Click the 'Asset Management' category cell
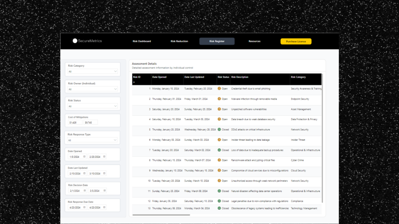Screen dimensions: 399x224 (301, 109)
